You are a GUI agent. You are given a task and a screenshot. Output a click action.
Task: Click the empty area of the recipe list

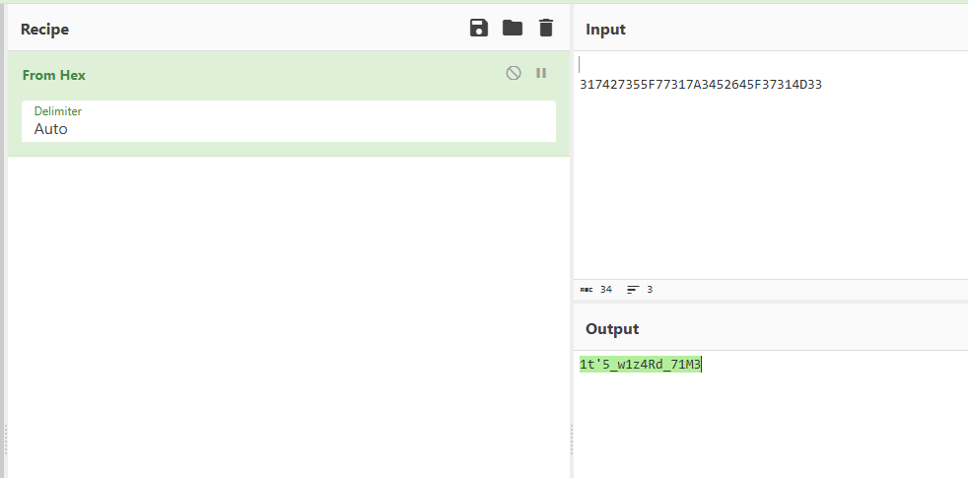[x=288, y=315]
